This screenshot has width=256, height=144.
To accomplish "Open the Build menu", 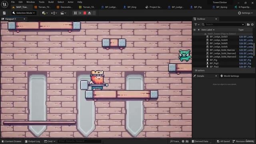I will [51, 2].
